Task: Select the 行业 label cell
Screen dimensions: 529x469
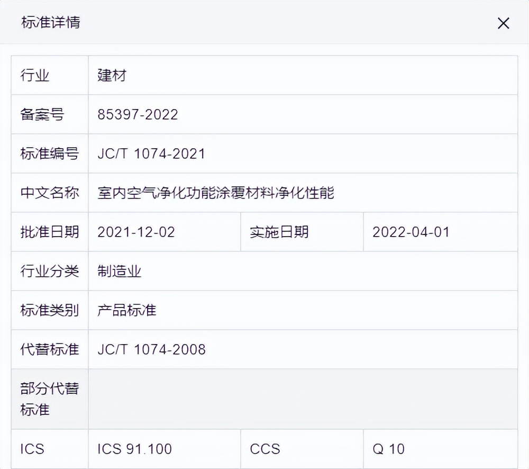Action: (50, 75)
